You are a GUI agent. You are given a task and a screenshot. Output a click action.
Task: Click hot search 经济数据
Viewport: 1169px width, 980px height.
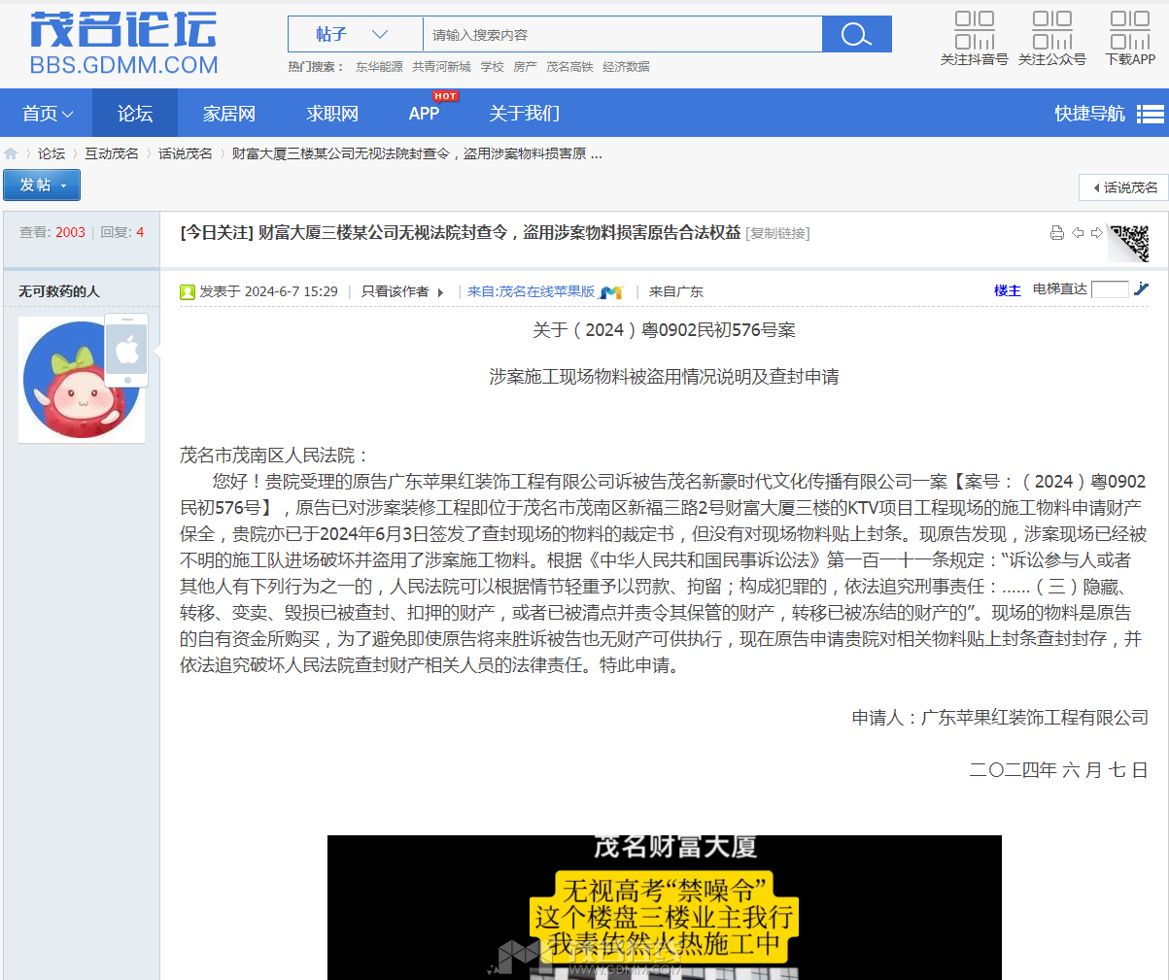point(626,67)
